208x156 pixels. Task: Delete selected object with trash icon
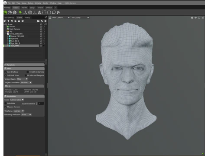point(45,21)
